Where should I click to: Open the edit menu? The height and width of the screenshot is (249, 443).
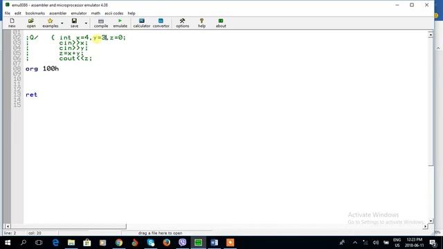(x=17, y=13)
